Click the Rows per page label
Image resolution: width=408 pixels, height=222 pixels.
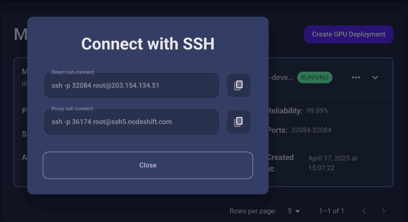point(253,211)
